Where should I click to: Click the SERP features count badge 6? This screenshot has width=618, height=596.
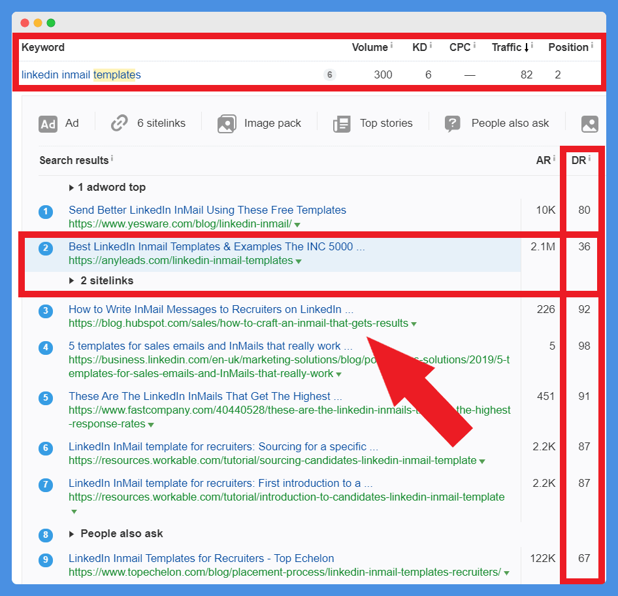coord(329,74)
